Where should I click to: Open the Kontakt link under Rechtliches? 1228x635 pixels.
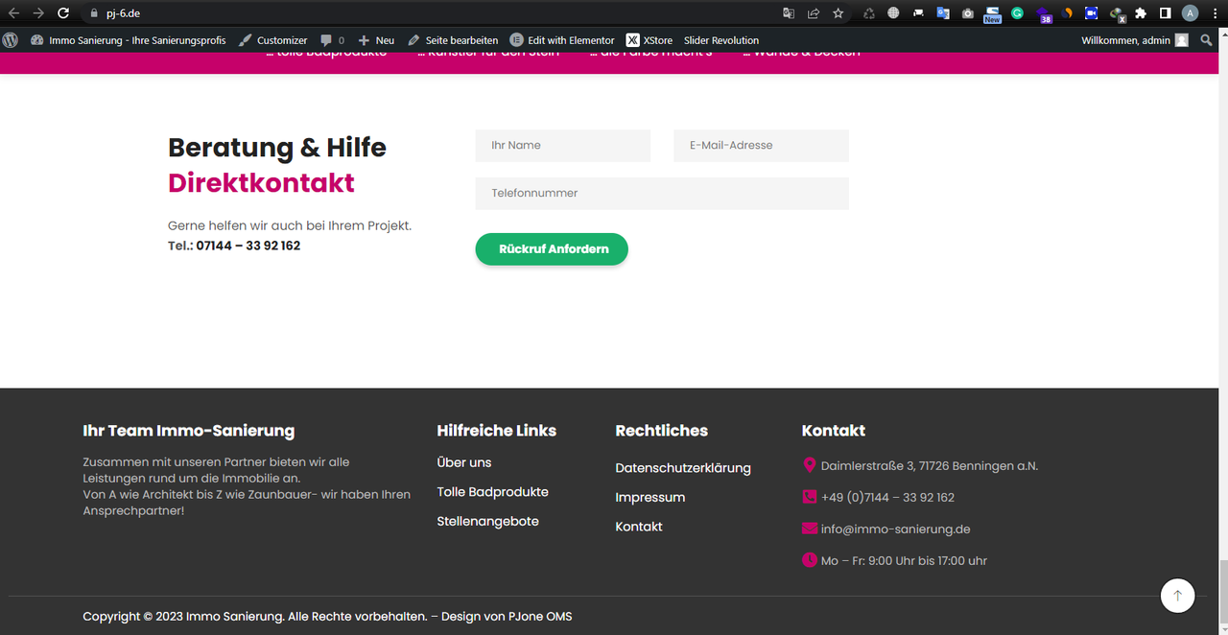pyautogui.click(x=639, y=527)
